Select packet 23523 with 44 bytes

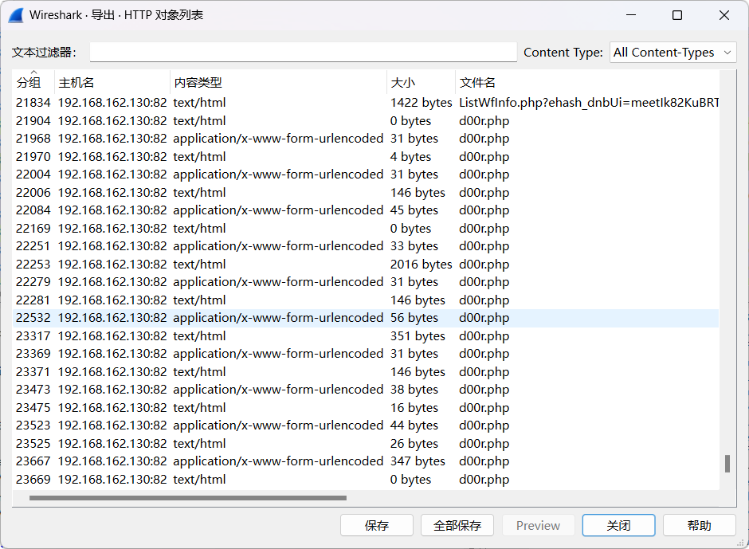pyautogui.click(x=366, y=425)
